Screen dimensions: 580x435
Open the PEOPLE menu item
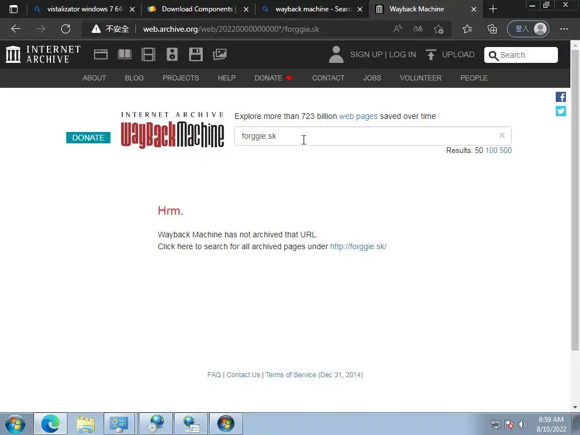(474, 78)
